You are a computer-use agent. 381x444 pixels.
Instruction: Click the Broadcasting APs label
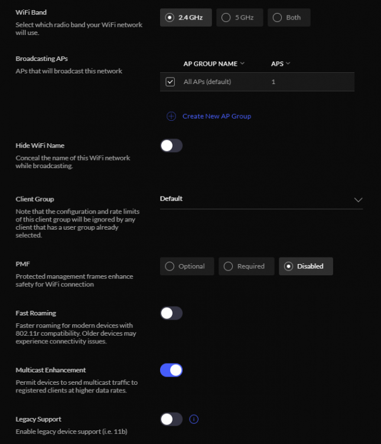(41, 59)
